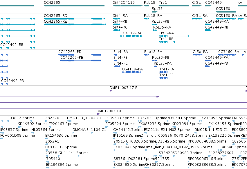
Task: Click the Sirt4-RA transcript
Action: click(x=117, y=19)
